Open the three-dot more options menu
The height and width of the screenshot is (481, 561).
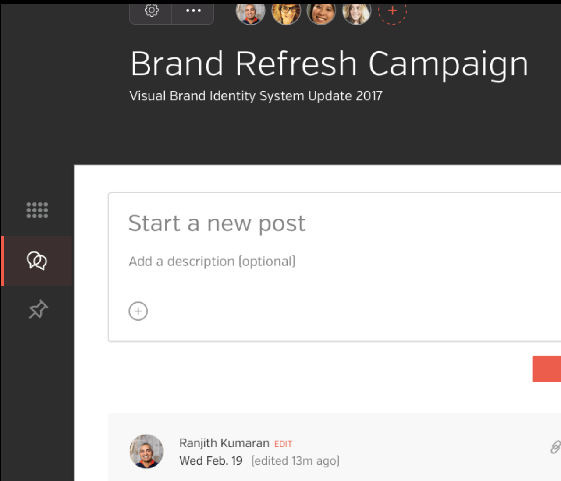tap(193, 11)
